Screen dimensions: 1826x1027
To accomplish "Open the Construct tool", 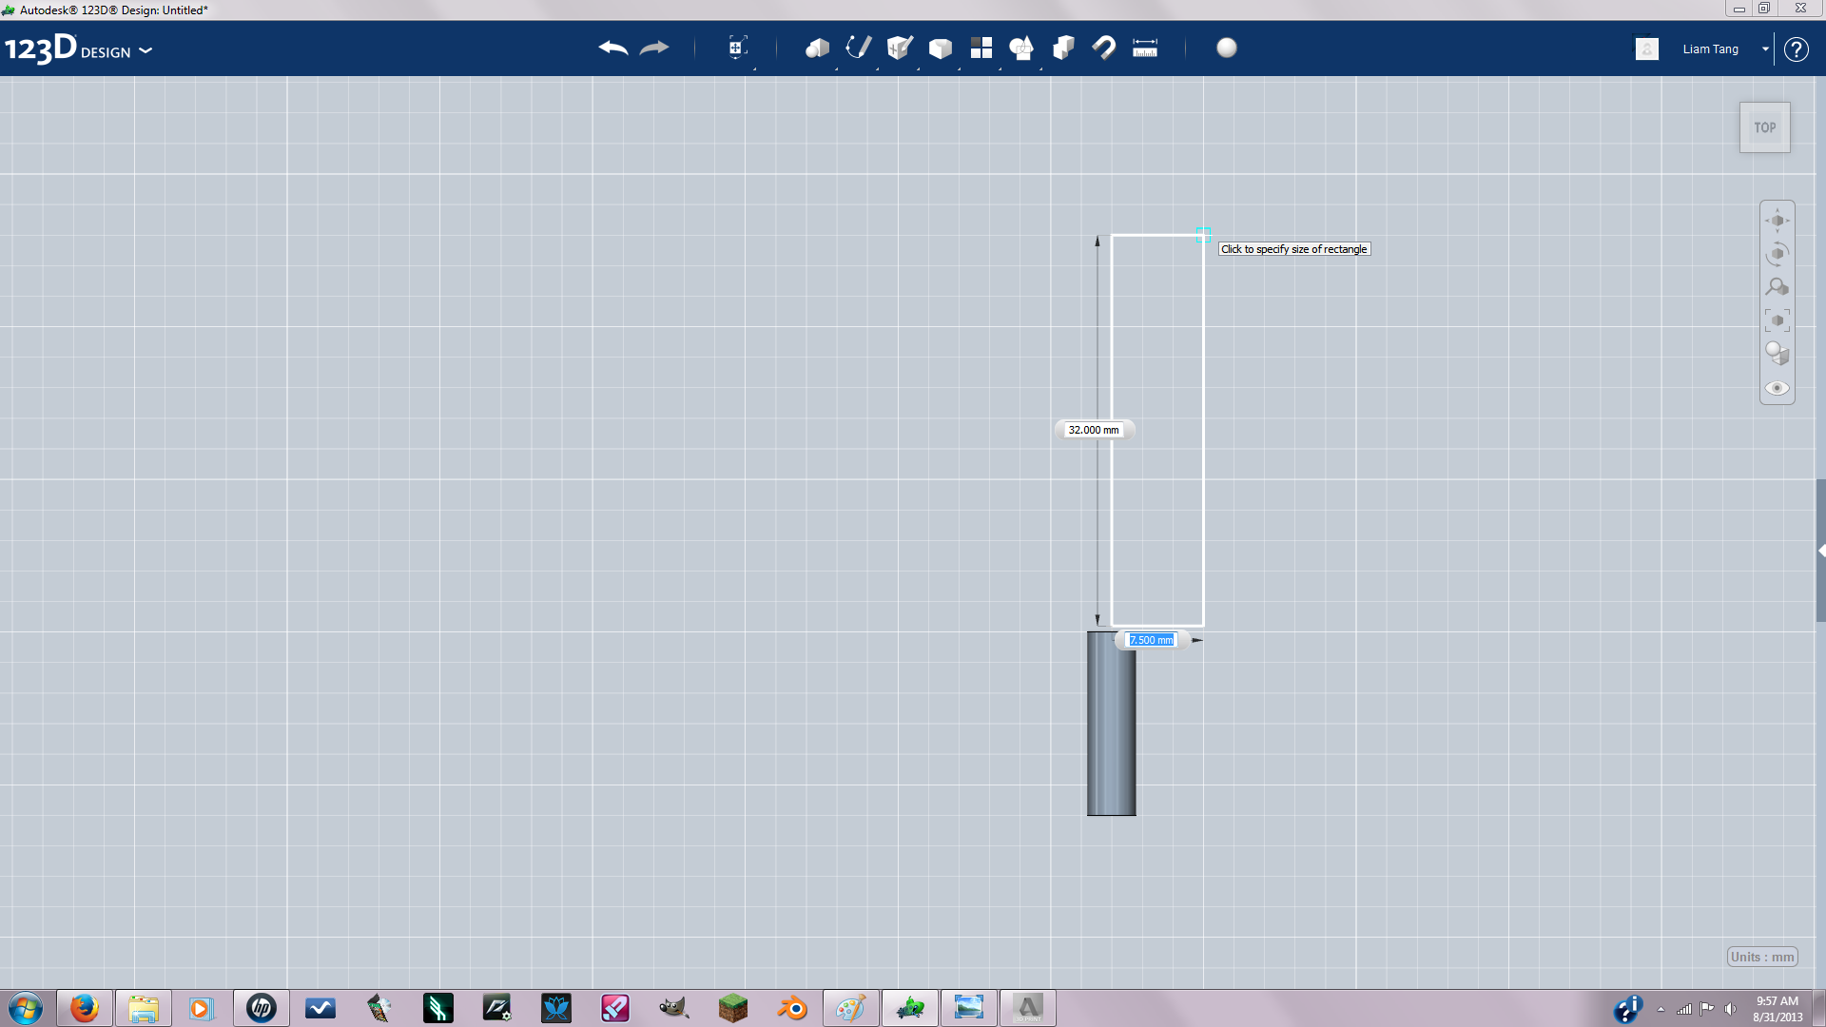I will (x=899, y=48).
